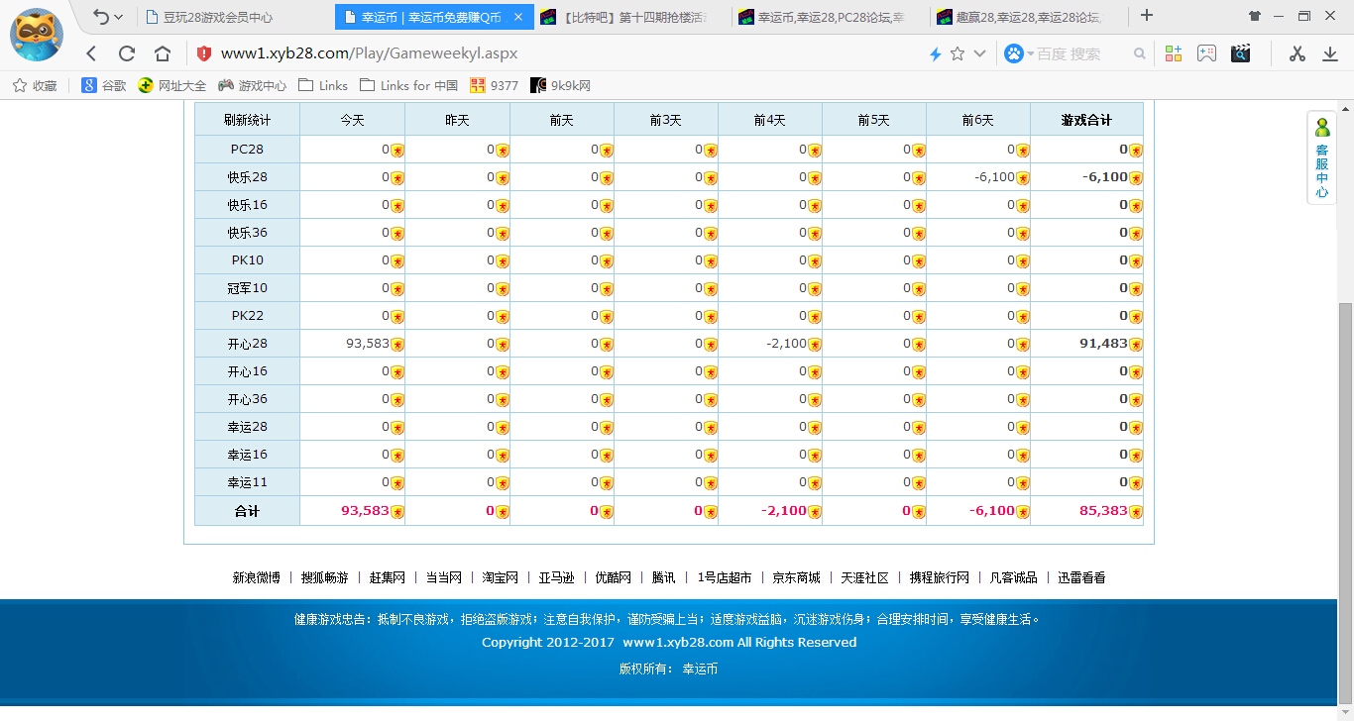Open the extensions grid icon
1354x721 pixels.
(1174, 53)
